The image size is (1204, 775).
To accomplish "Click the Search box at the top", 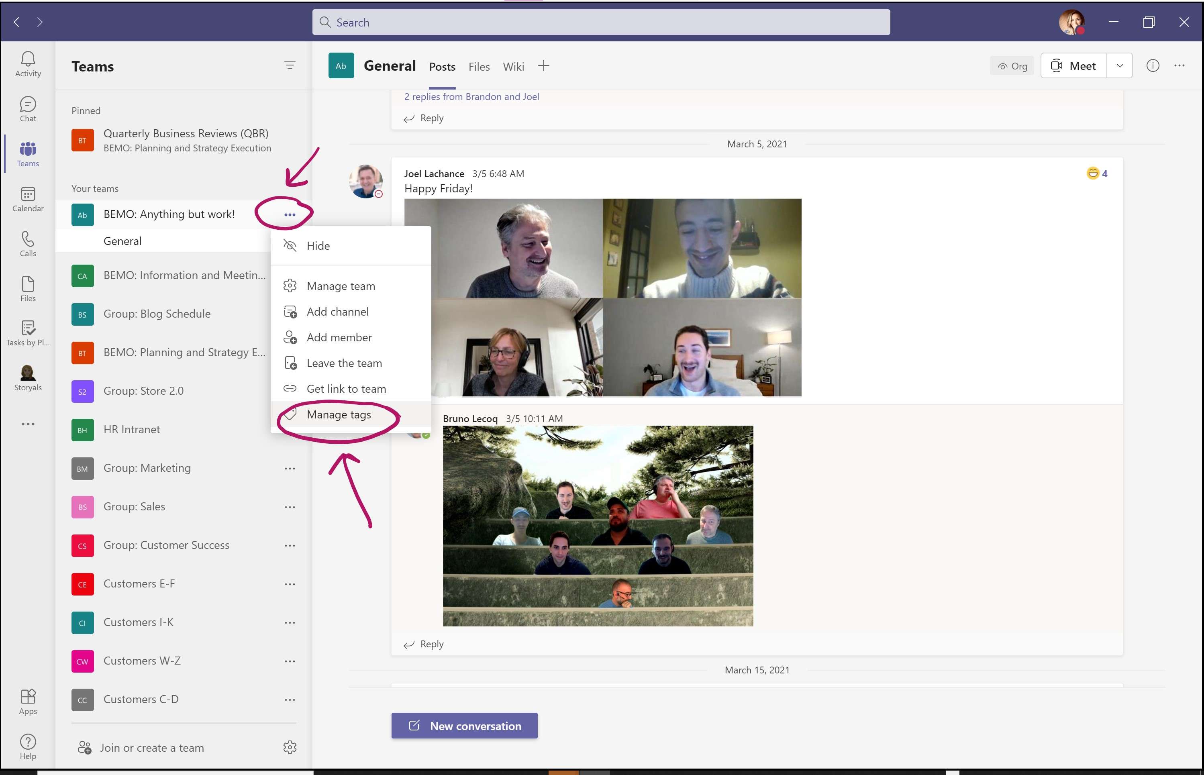I will (x=601, y=22).
